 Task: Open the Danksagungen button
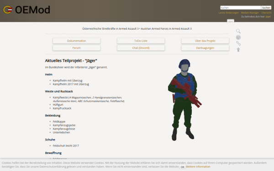pyautogui.click(x=205, y=48)
